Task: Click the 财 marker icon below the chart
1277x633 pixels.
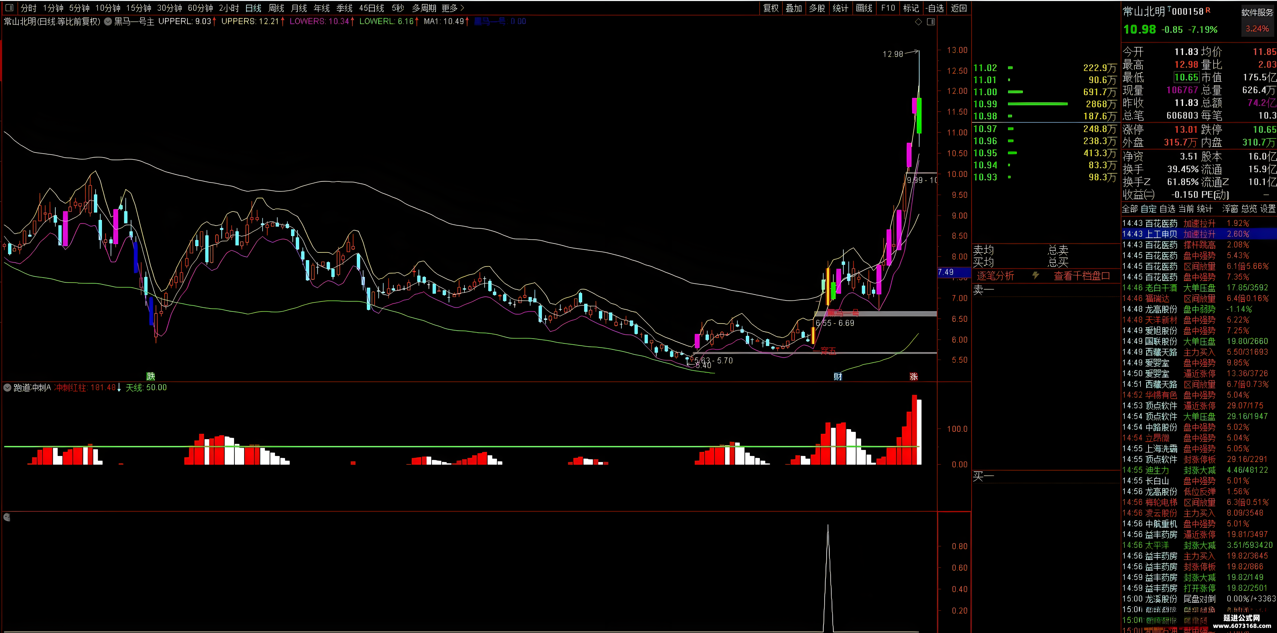Action: [x=838, y=377]
